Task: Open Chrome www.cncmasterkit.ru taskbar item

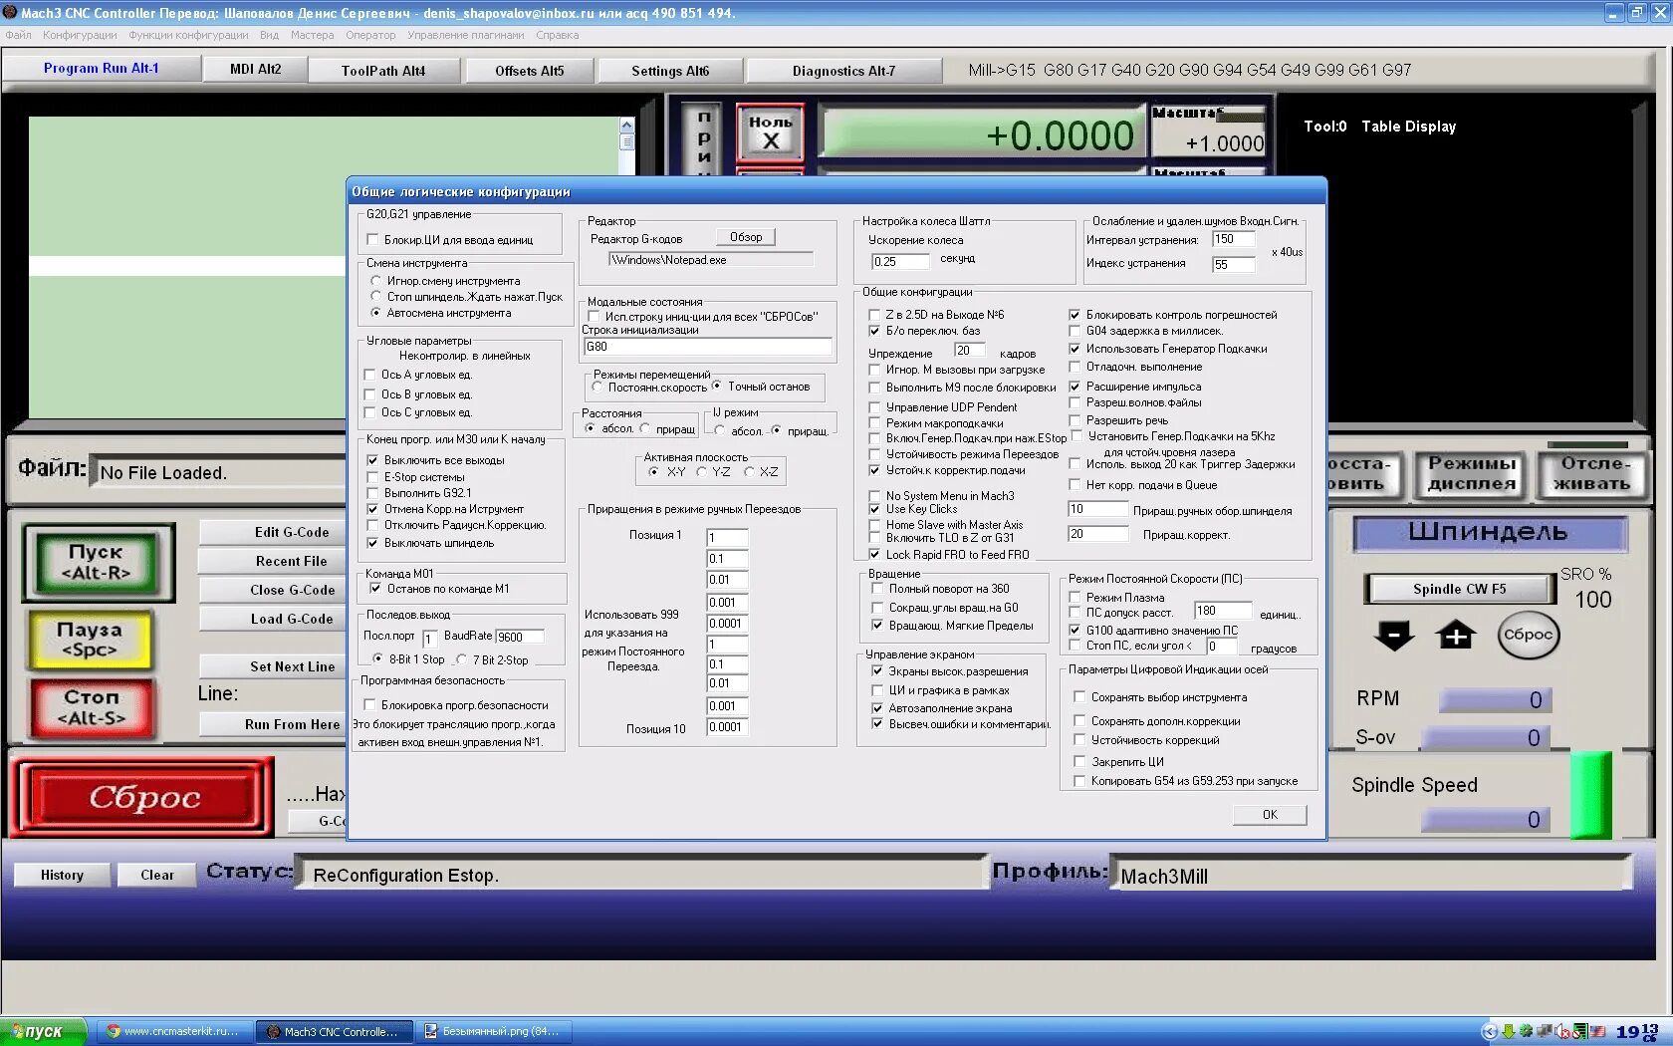Action: 174,1031
